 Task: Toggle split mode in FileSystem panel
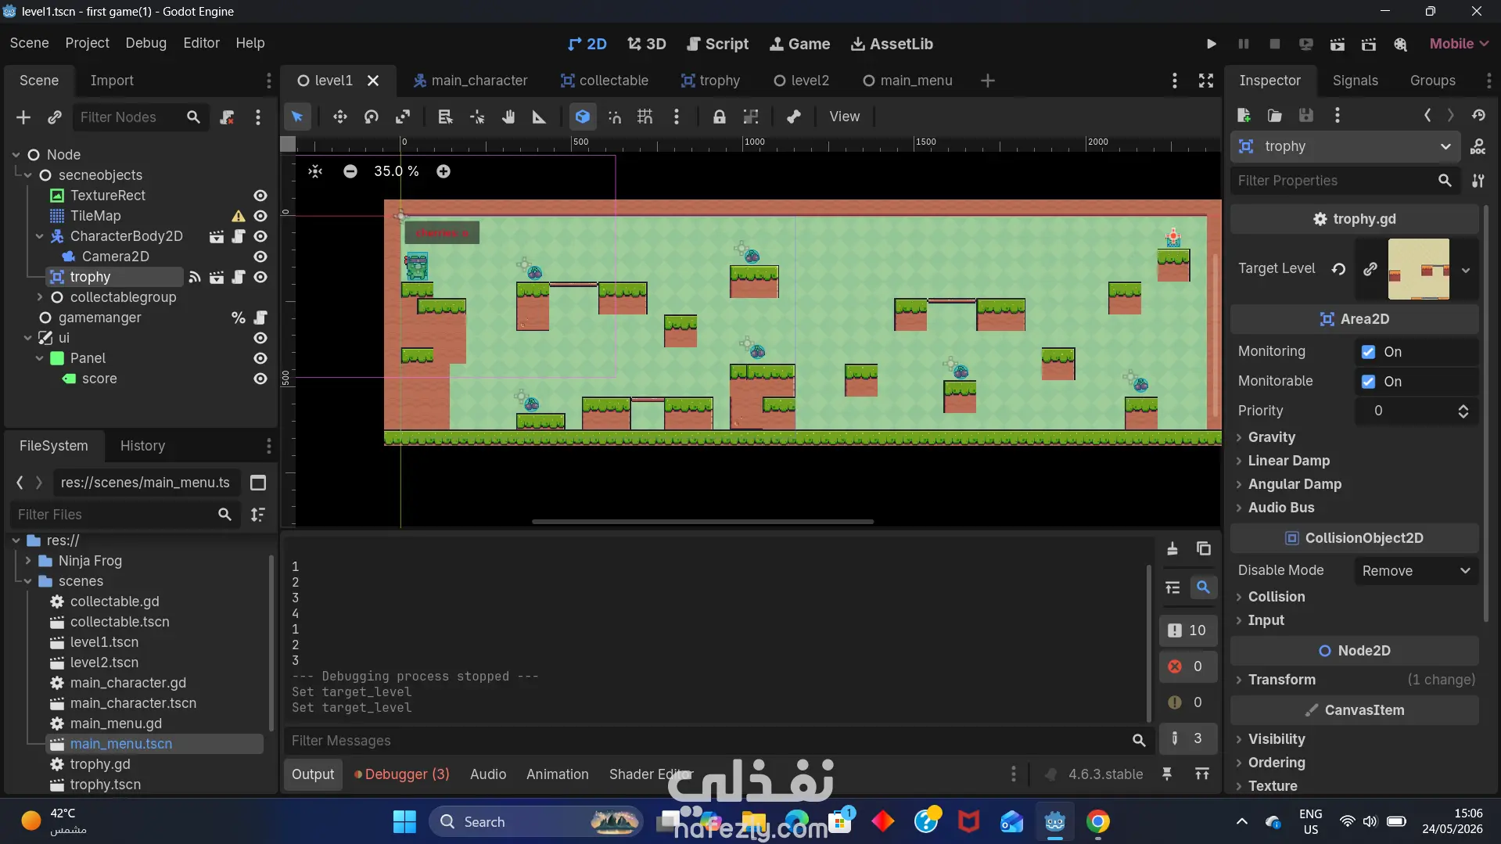pyautogui.click(x=258, y=483)
